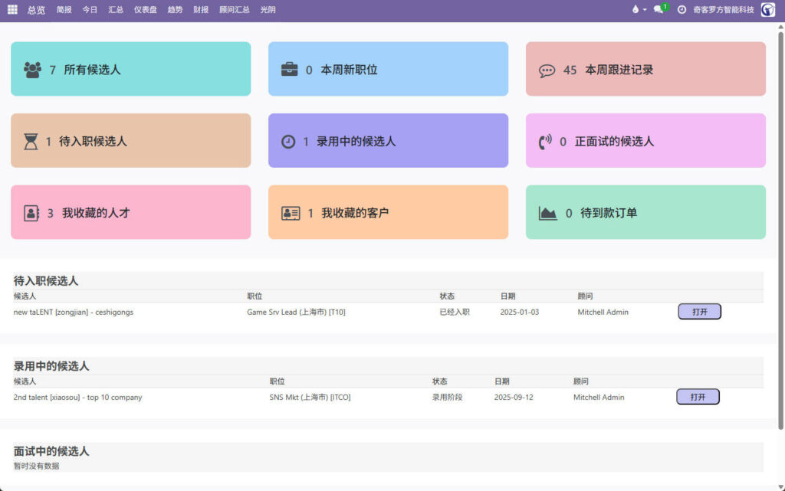
Task: Expand the apps grid launcher at top left
Action: (x=11, y=9)
